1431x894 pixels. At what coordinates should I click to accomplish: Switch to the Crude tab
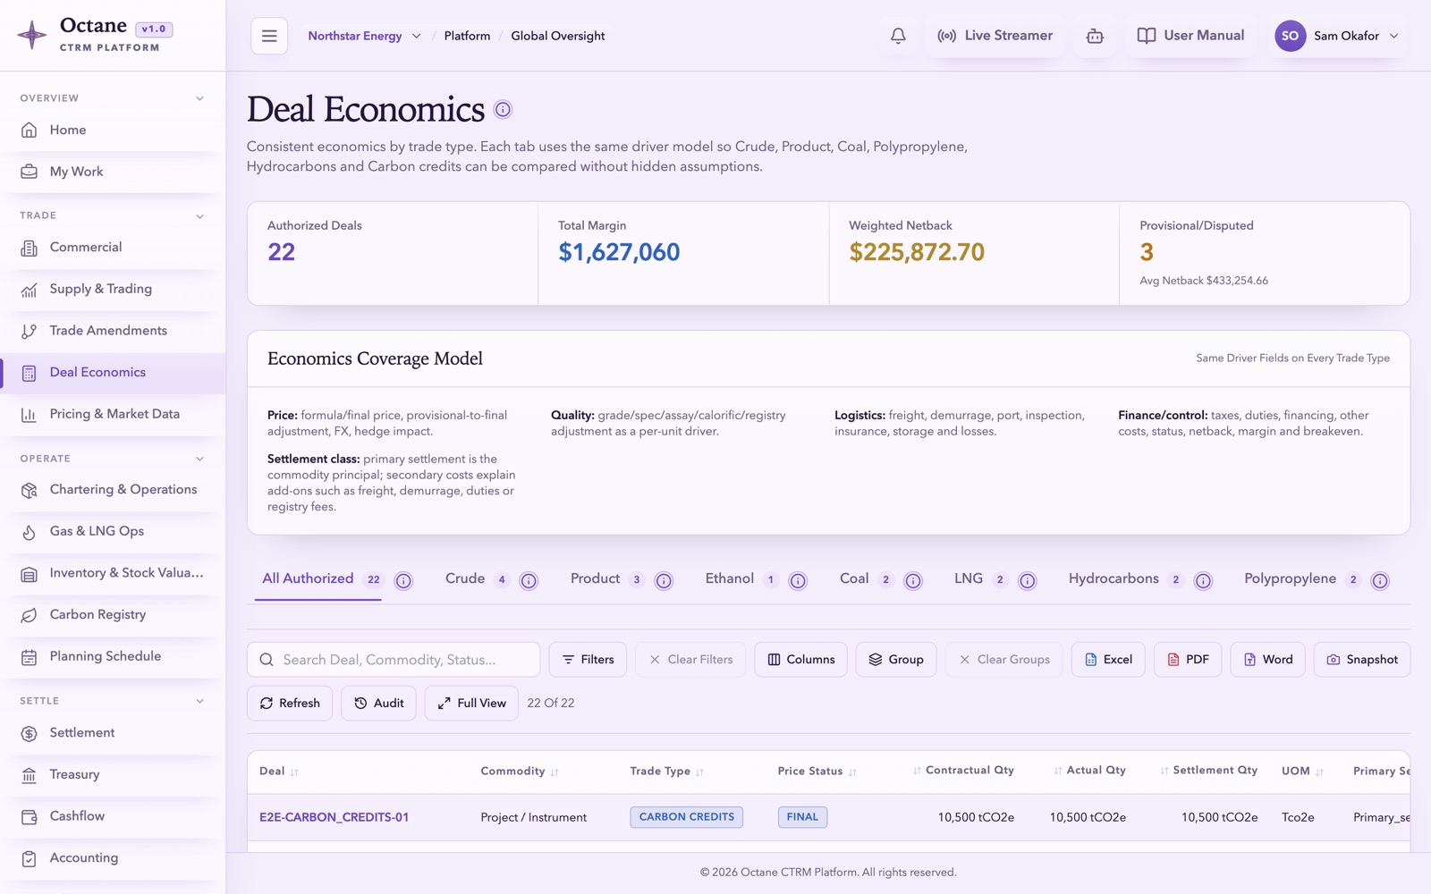tap(478, 579)
